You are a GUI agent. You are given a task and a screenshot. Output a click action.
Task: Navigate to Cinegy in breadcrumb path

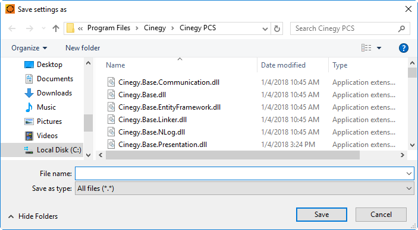[155, 28]
